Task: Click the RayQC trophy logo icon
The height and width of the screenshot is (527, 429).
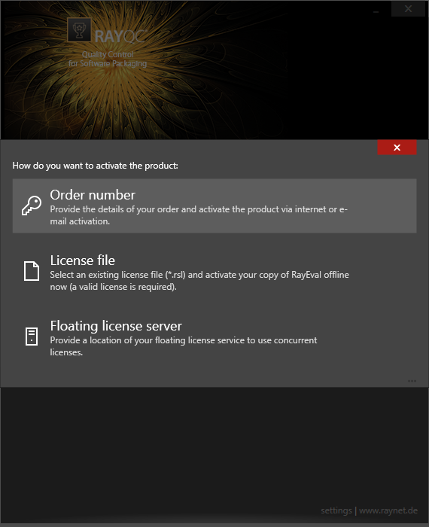Action: 79,30
